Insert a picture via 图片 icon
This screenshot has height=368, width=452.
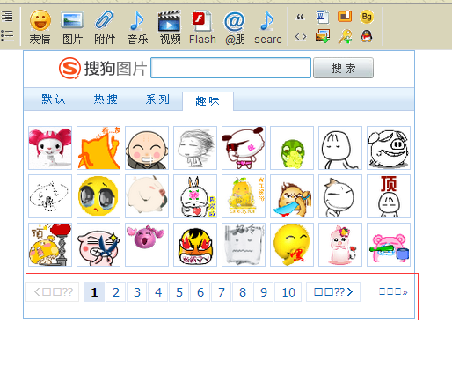coord(72,27)
